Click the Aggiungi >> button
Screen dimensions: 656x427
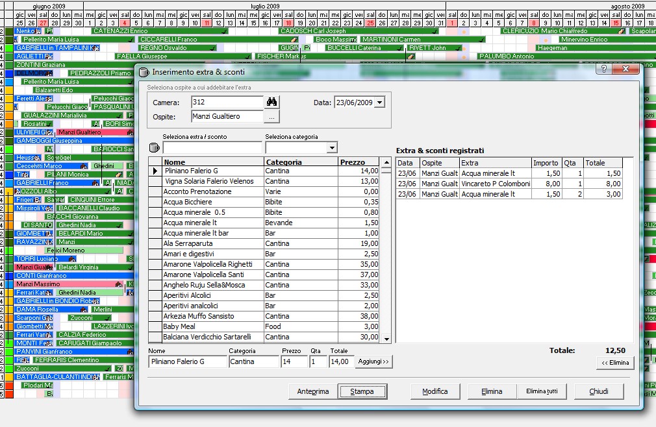tap(373, 361)
